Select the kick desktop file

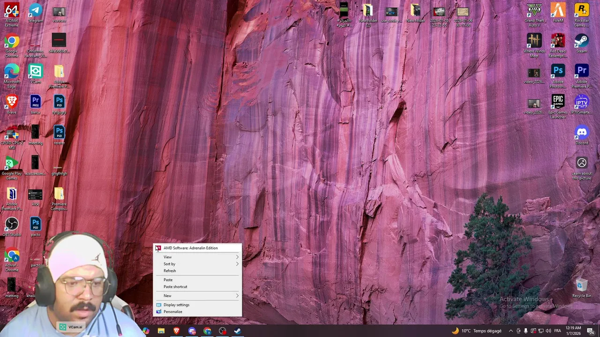click(x=35, y=196)
